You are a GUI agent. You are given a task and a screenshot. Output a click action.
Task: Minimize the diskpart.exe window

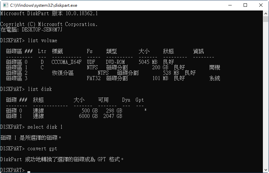pos(230,5)
